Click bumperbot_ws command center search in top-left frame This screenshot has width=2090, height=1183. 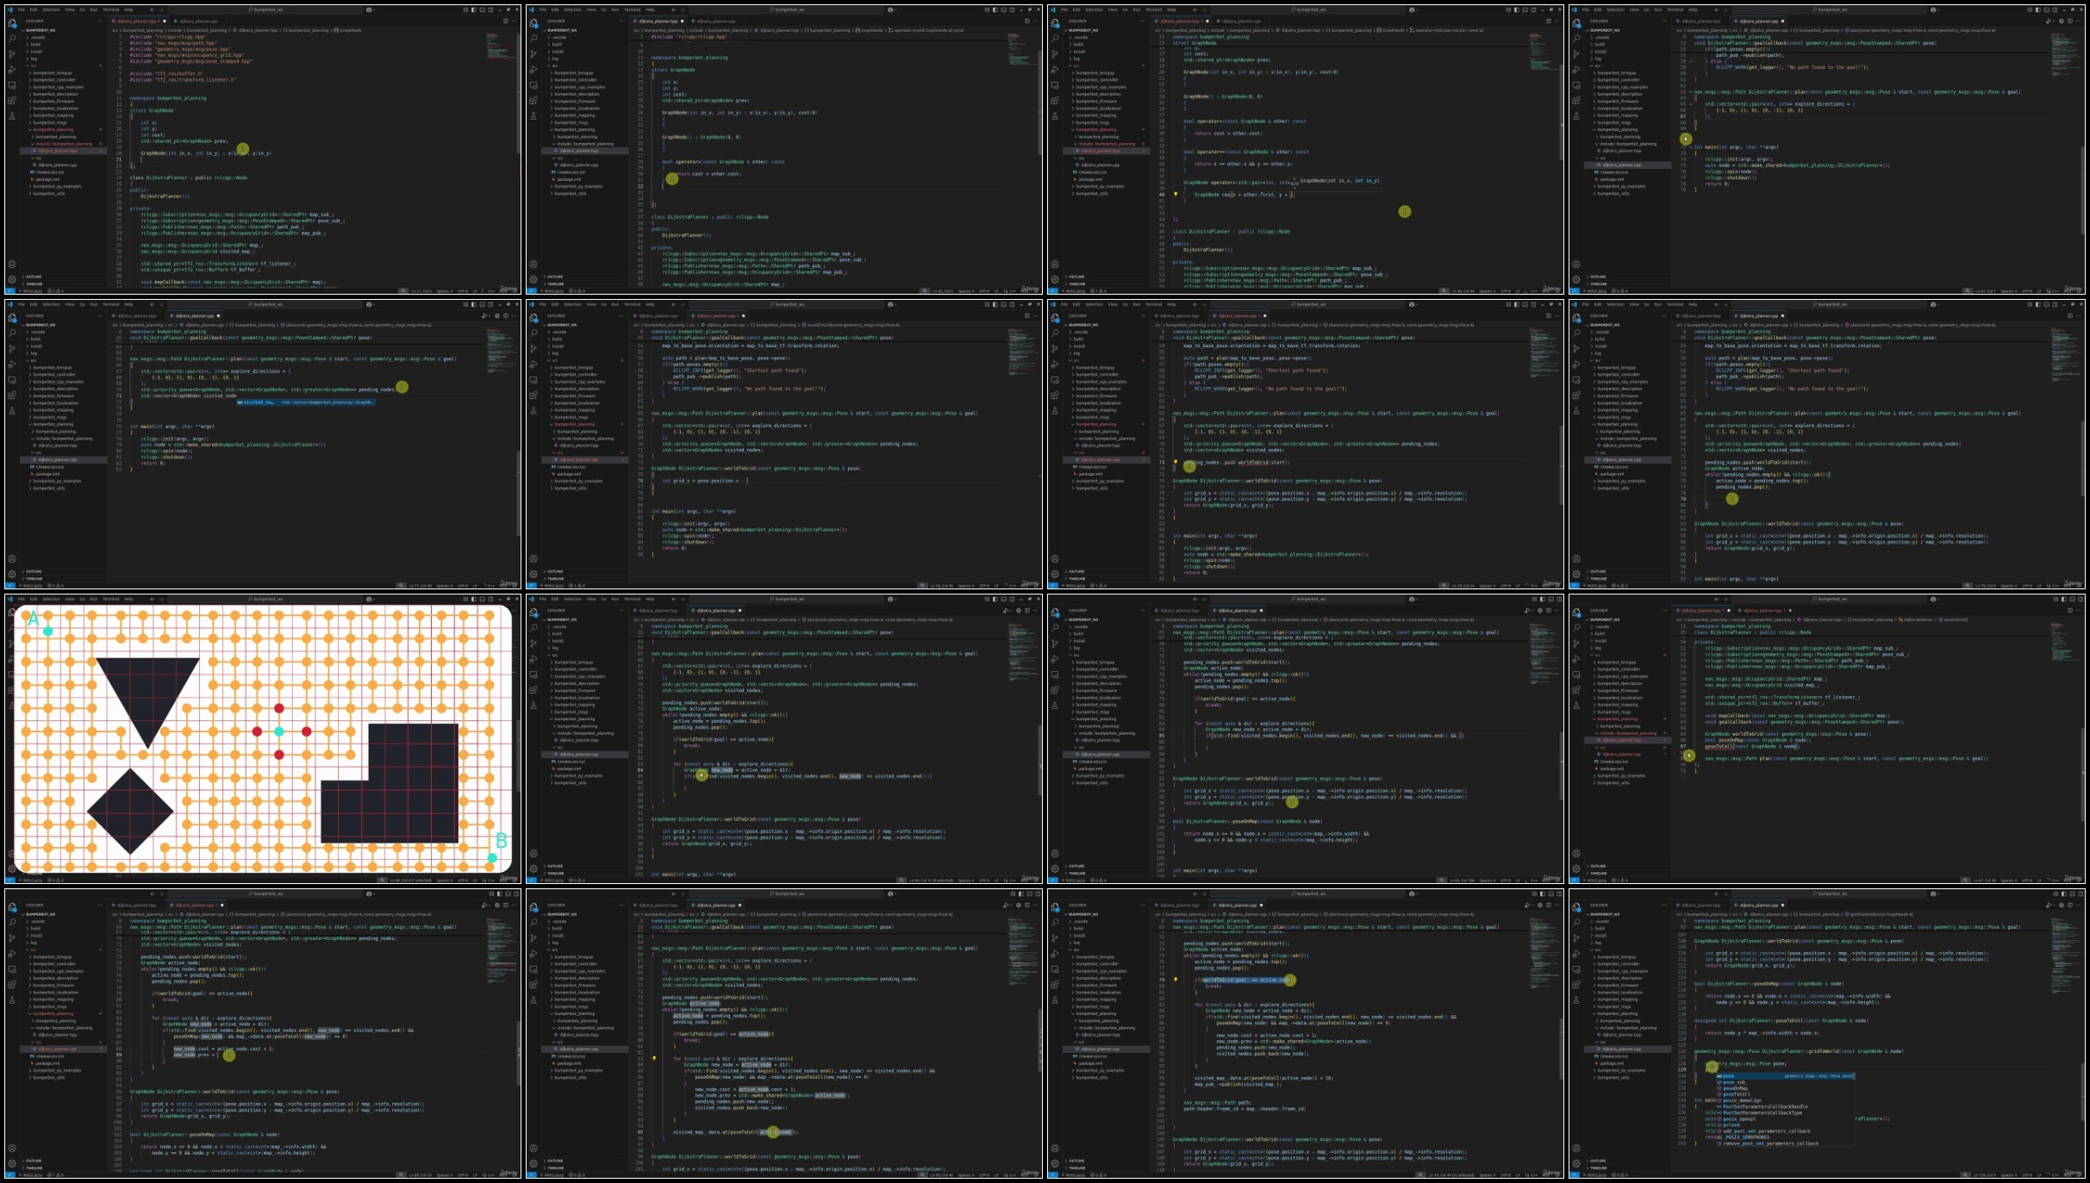coord(265,9)
